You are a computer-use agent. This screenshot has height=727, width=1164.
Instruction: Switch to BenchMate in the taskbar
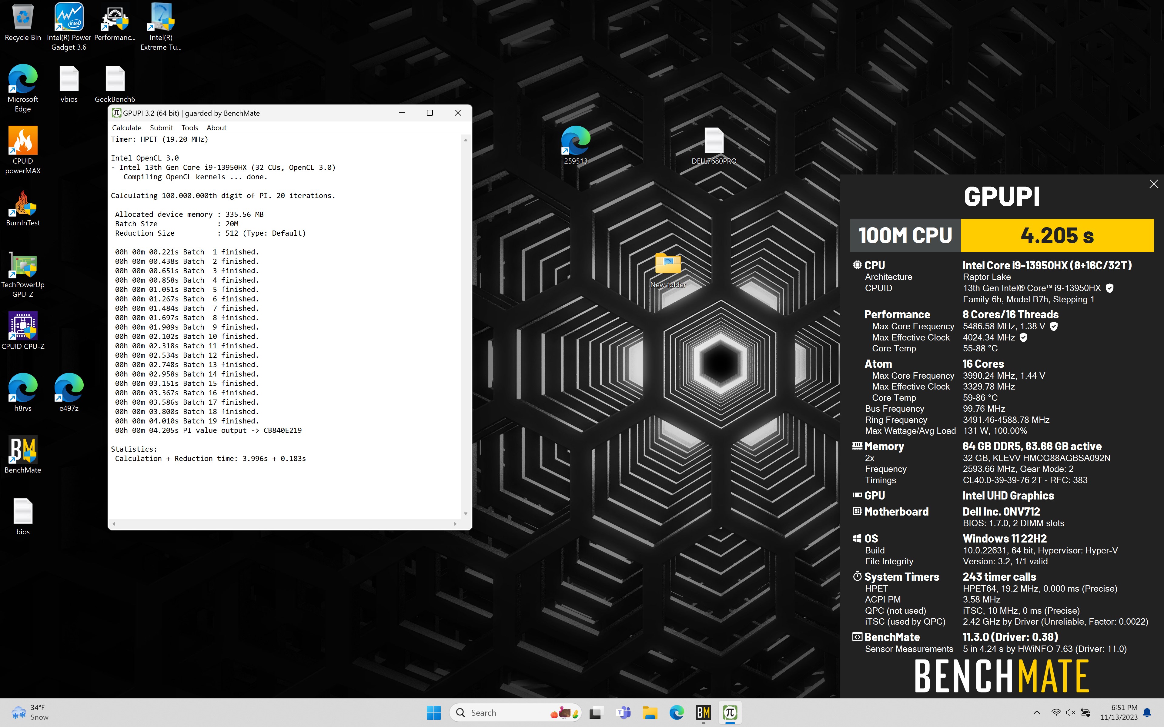(703, 712)
